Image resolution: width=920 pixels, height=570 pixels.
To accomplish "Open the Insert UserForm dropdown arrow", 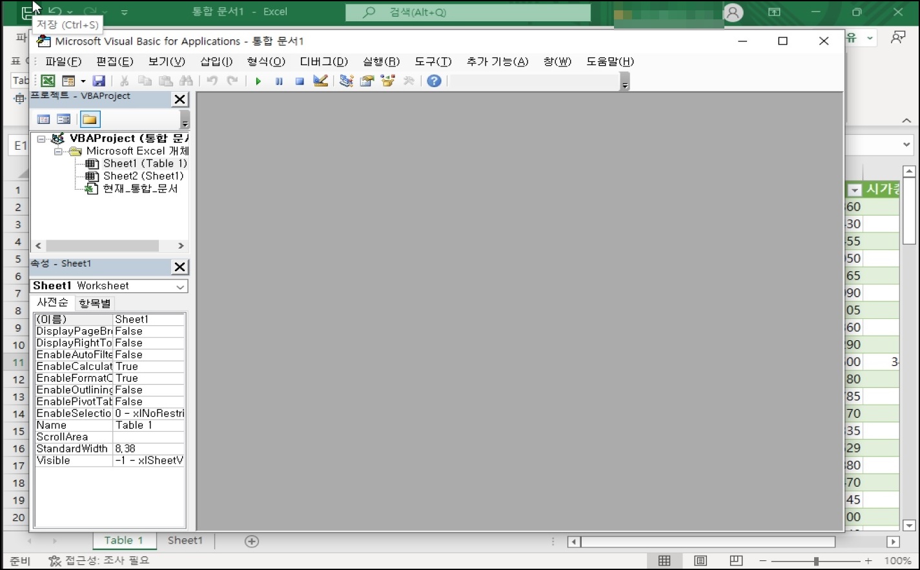I will [83, 81].
